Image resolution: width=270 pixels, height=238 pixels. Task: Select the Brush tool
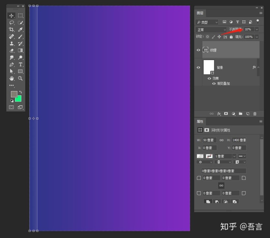pyautogui.click(x=20, y=36)
